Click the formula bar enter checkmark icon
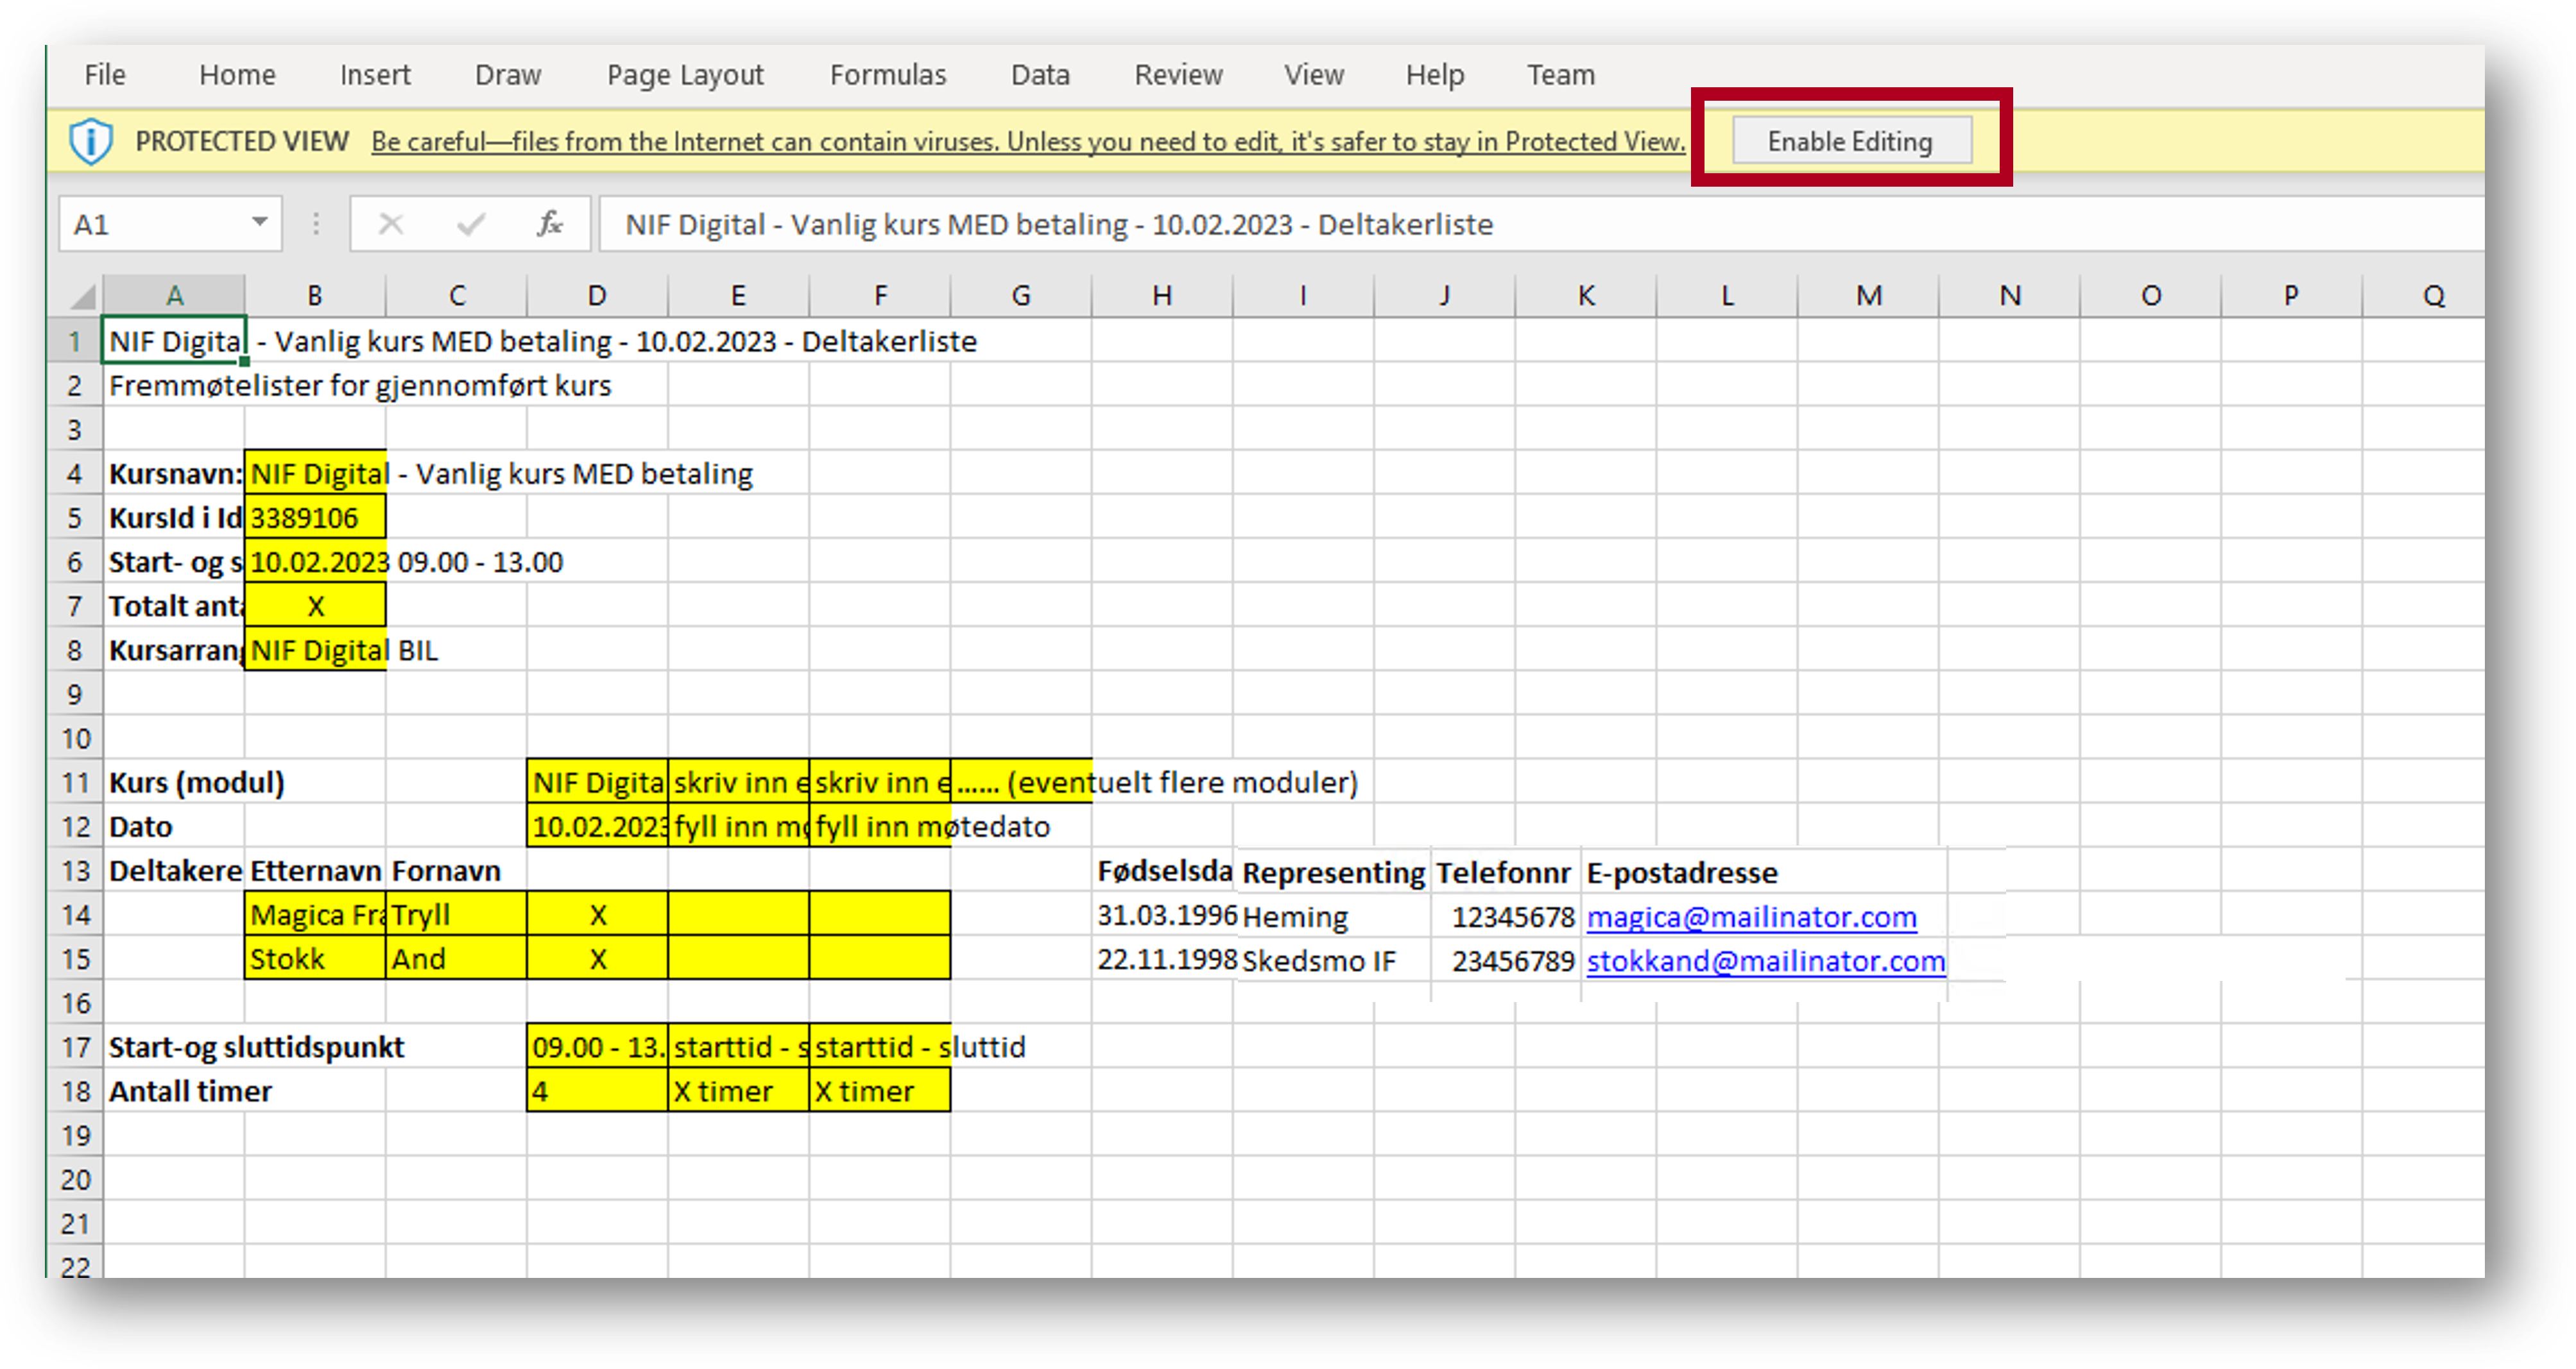This screenshot has height=1369, width=2576. (471, 224)
